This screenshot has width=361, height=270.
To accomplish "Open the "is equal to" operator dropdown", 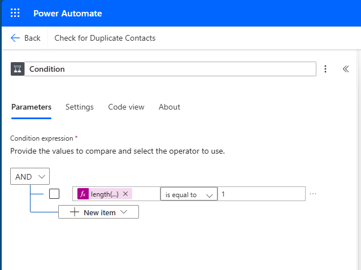I will click(x=189, y=194).
